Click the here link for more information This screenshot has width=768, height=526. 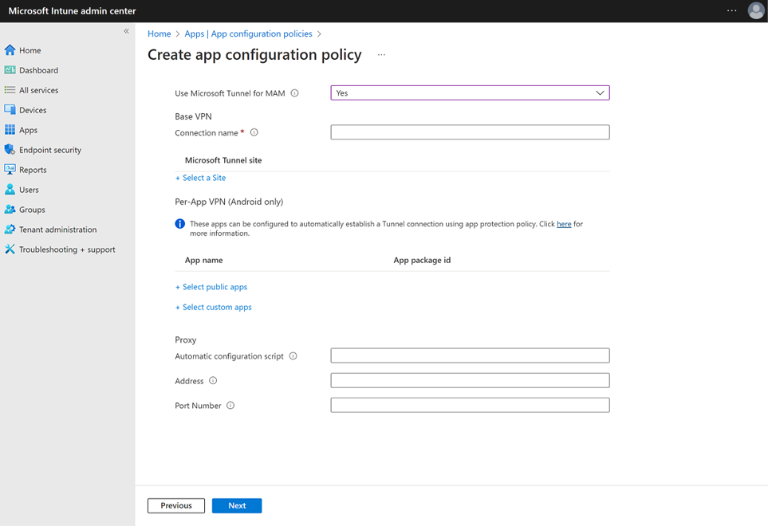[564, 223]
